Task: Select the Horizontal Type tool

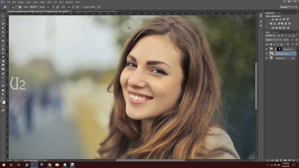Action: [3, 78]
